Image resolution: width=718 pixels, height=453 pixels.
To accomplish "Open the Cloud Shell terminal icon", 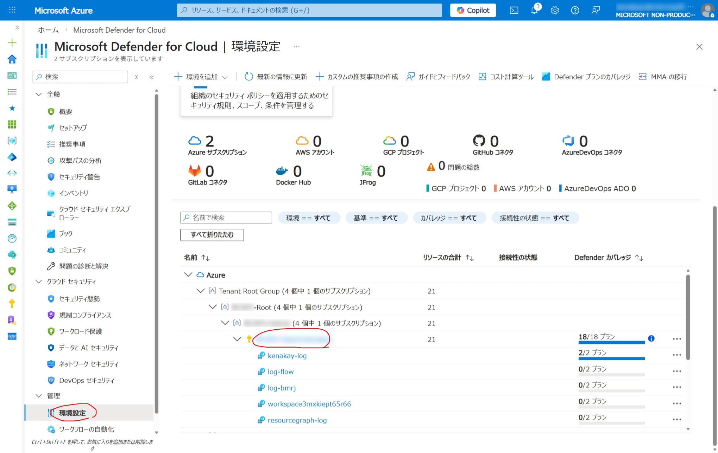I will click(x=514, y=10).
